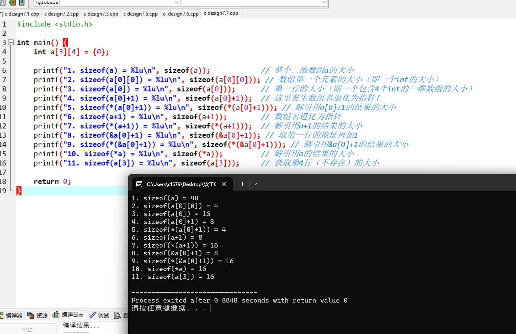Click the 请按任意键继续 prompt line
The width and height of the screenshot is (516, 334).
[x=169, y=308]
